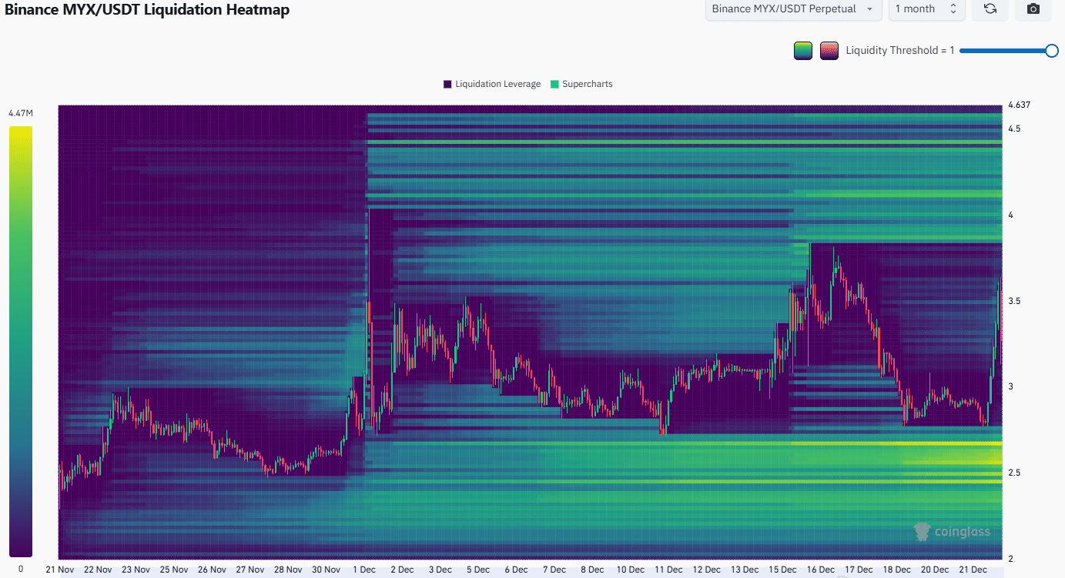Click the Liquidity Threshold slider handle
The width and height of the screenshot is (1065, 578).
[x=1052, y=51]
